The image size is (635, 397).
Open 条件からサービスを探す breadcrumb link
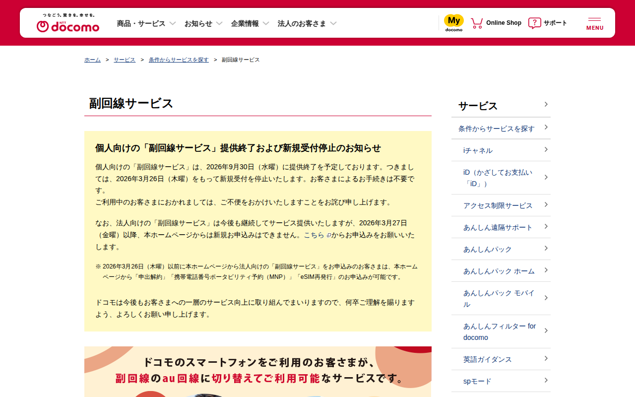point(179,60)
